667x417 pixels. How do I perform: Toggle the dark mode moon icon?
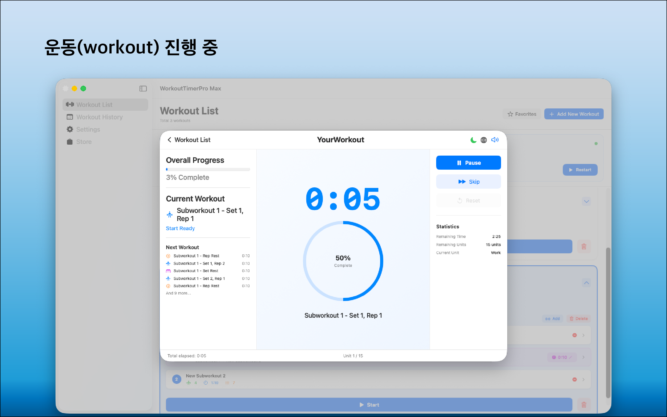pyautogui.click(x=473, y=140)
